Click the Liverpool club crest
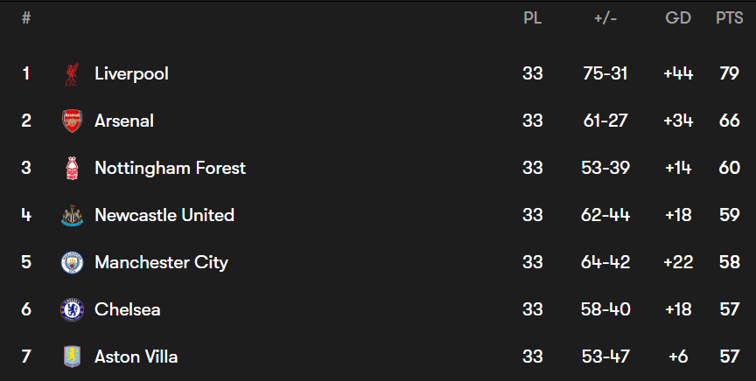756x381 pixels. click(72, 74)
